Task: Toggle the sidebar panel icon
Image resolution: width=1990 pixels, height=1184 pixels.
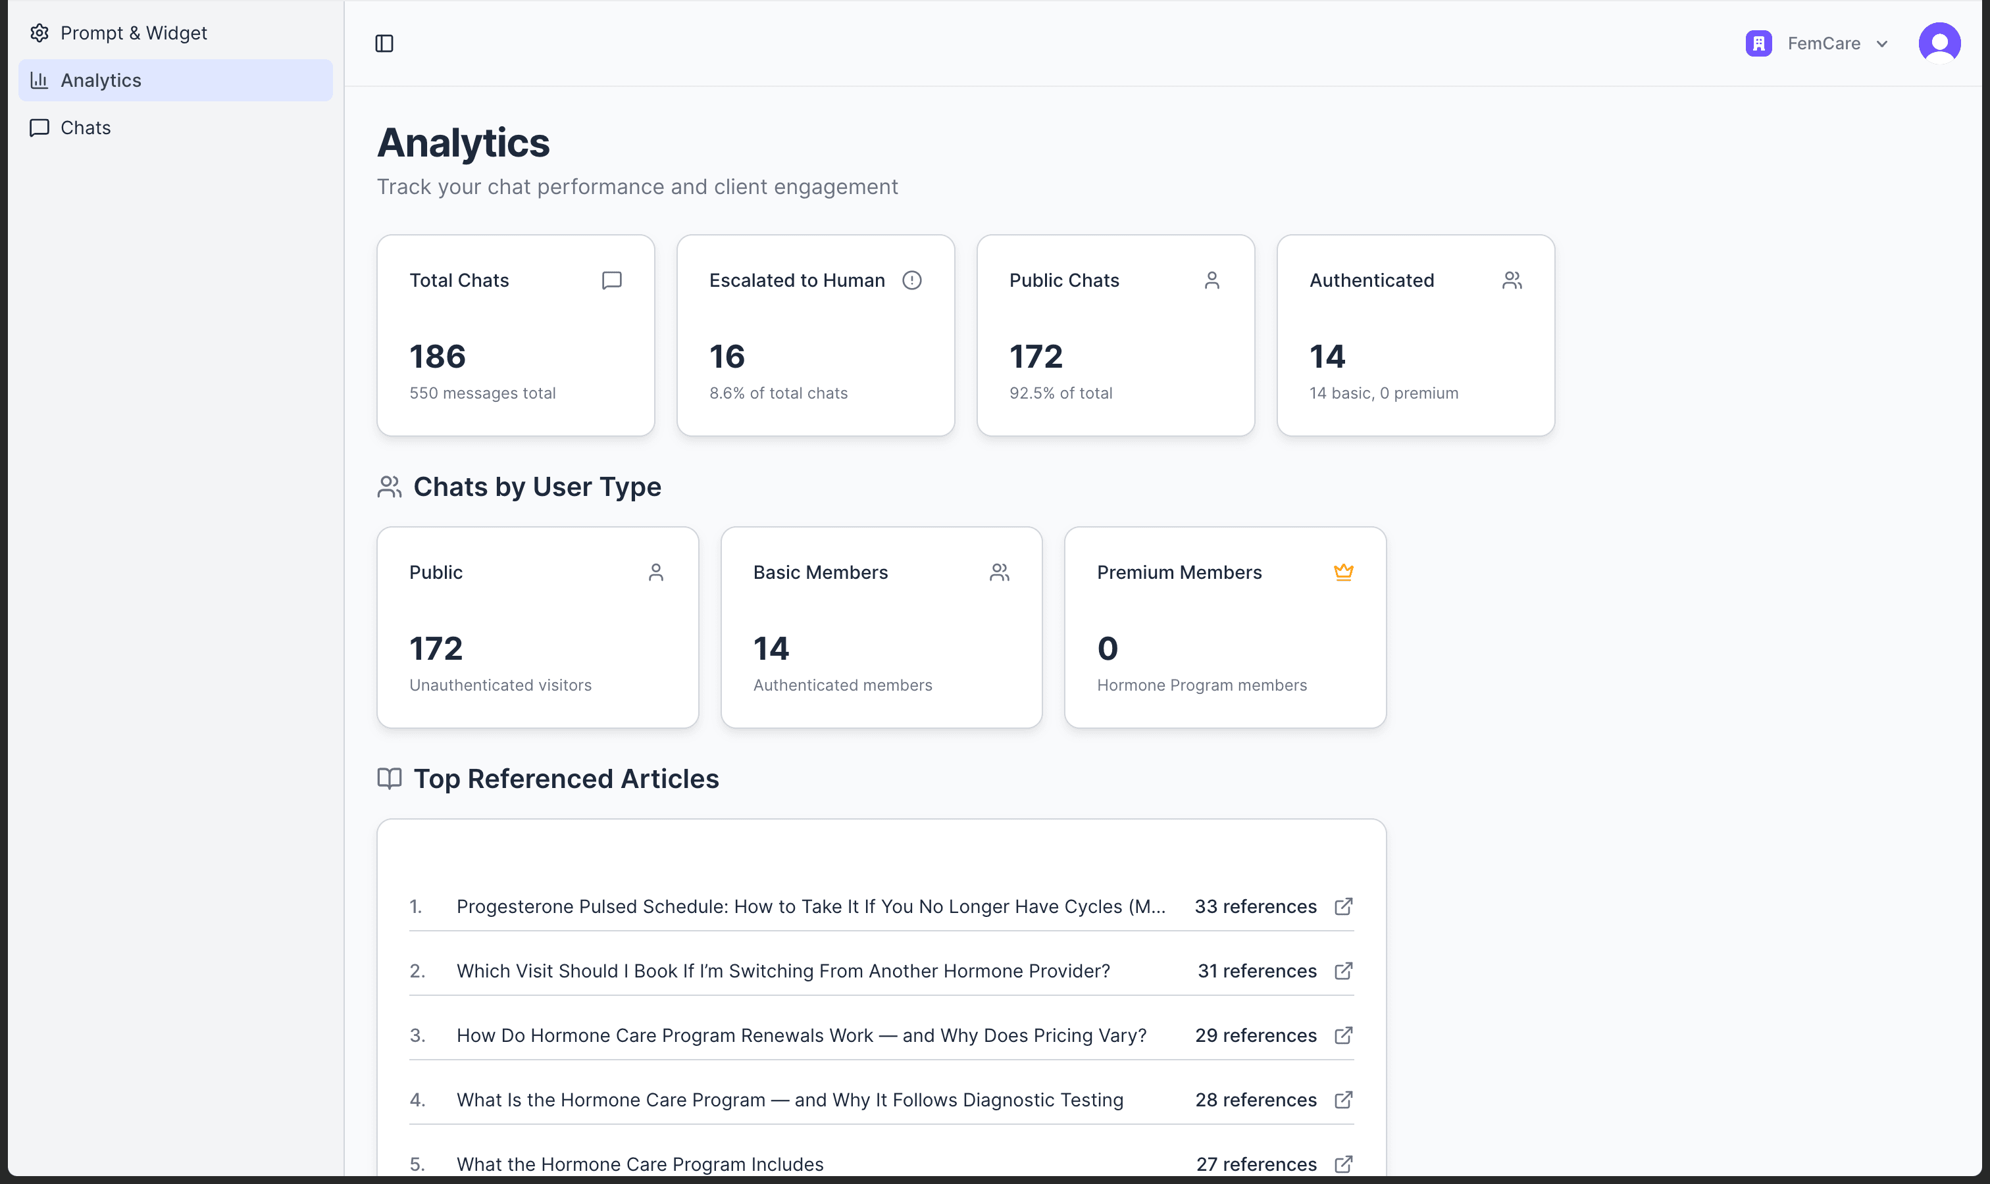Action: (384, 43)
